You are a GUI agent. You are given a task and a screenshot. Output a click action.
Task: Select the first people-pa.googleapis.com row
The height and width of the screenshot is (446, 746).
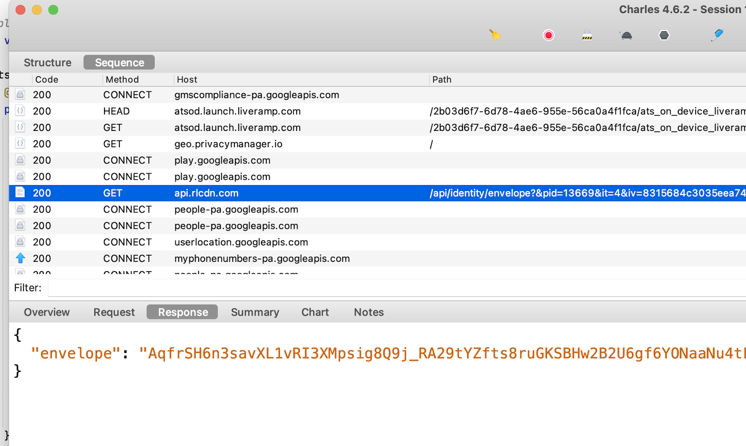(x=377, y=209)
